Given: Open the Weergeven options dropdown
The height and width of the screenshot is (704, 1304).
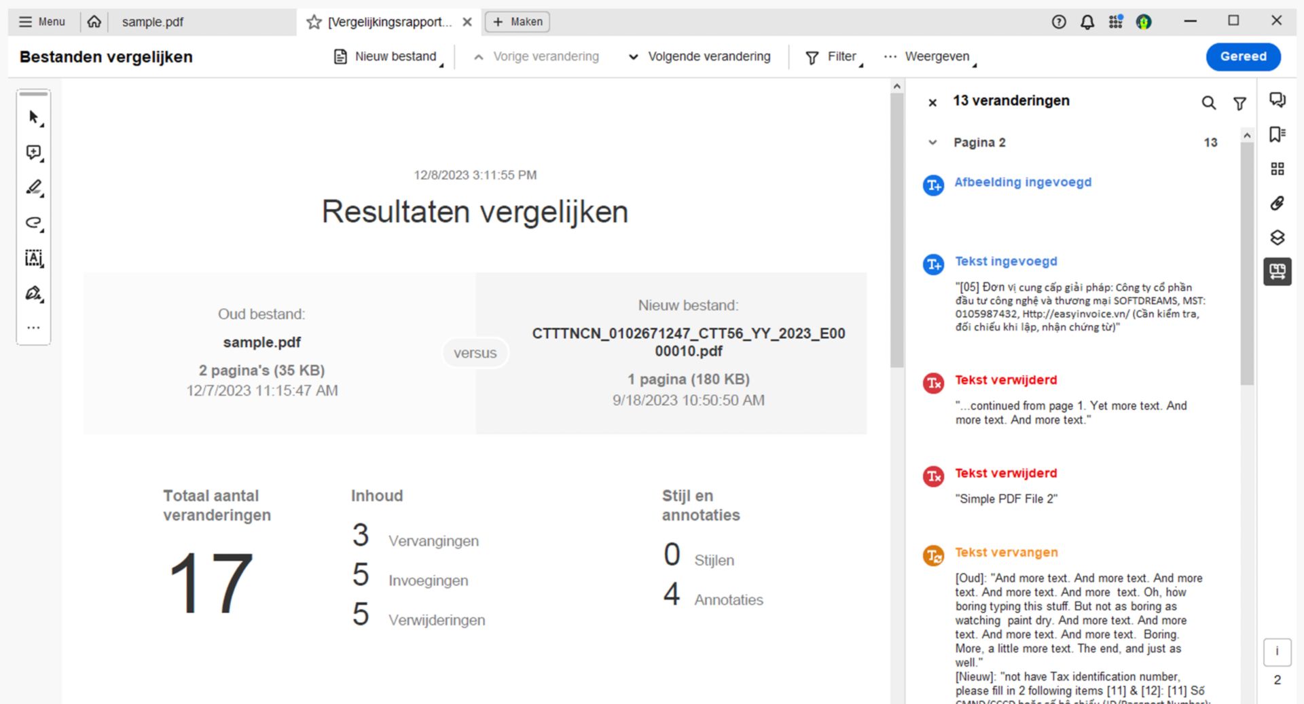Looking at the screenshot, I should pyautogui.click(x=930, y=57).
